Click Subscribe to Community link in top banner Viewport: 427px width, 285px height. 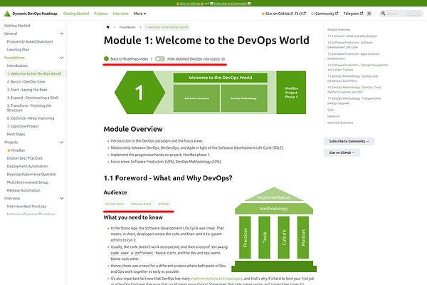[231, 4]
